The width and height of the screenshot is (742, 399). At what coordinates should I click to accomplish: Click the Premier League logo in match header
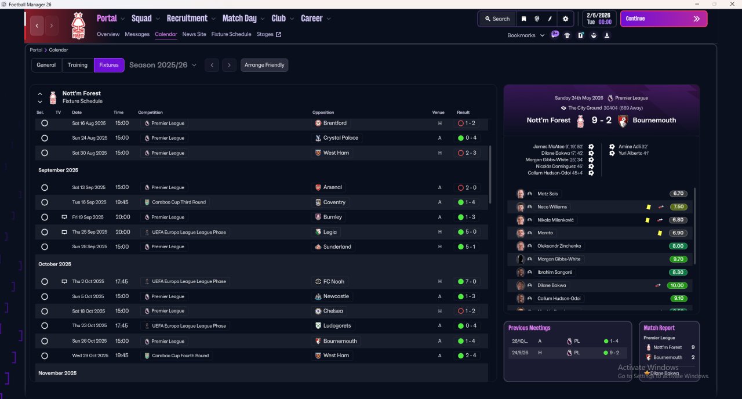coord(610,98)
